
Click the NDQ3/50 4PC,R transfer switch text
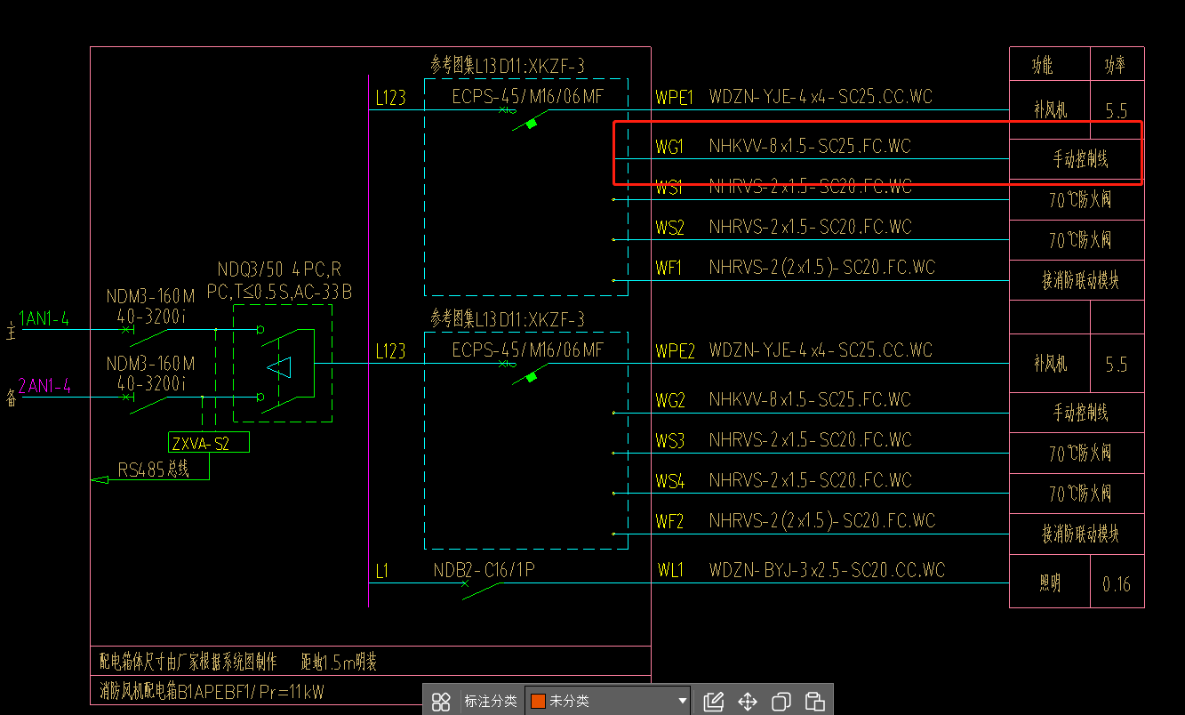pyautogui.click(x=280, y=269)
